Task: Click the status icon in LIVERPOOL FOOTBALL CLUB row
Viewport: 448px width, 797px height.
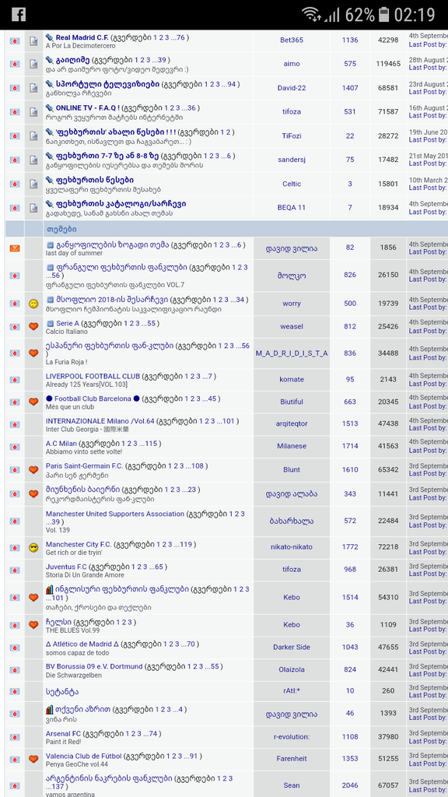Action: 15,380
